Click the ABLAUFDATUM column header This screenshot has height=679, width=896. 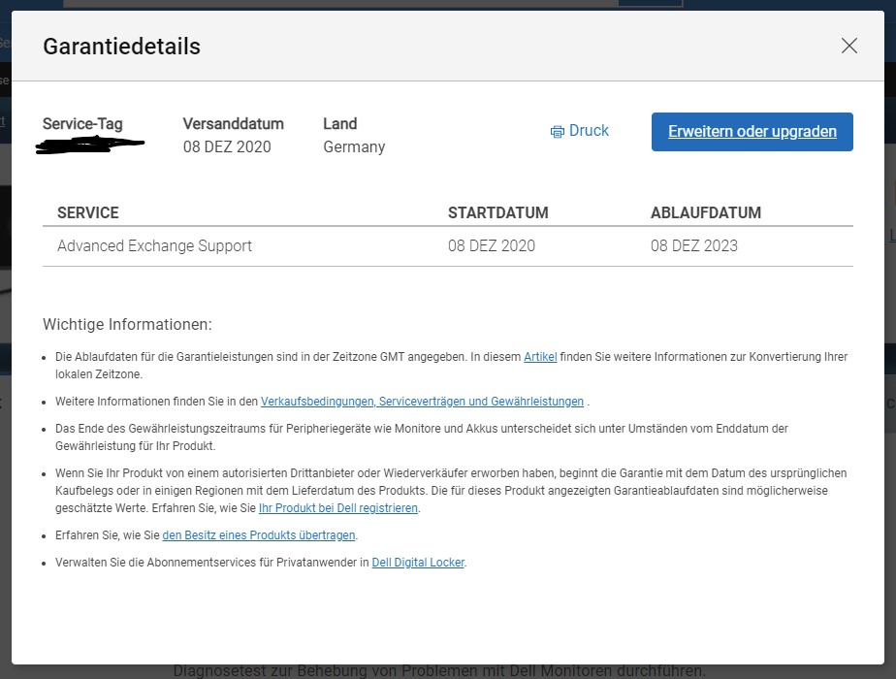point(708,212)
